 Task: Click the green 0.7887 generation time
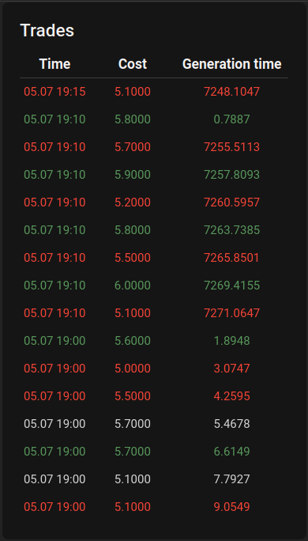tap(232, 119)
